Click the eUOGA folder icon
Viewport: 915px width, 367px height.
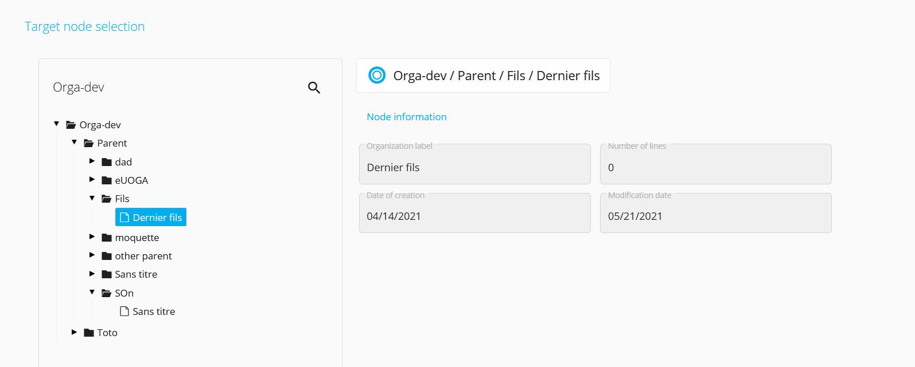[x=107, y=180]
